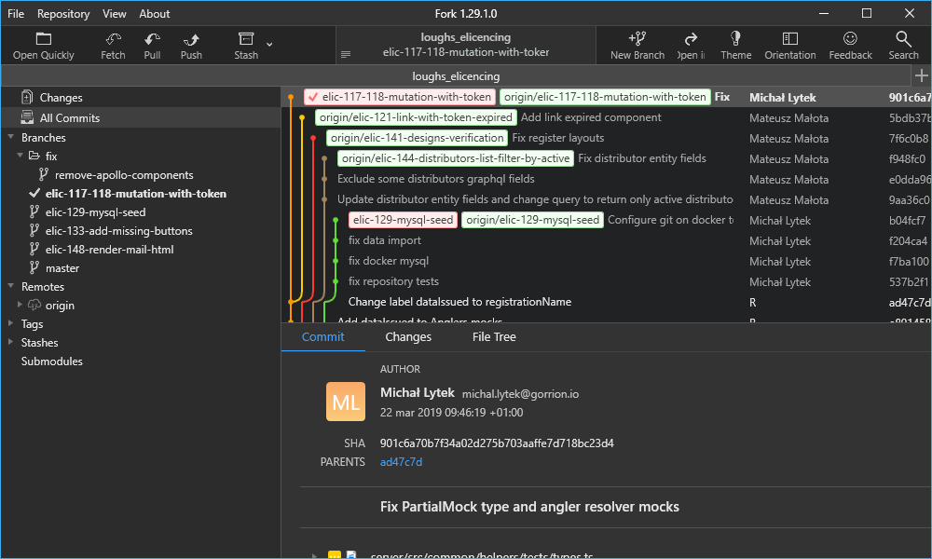Screen dimensions: 932x559
Task: Follow the ad47c7d parent commit link
Action: tap(401, 461)
